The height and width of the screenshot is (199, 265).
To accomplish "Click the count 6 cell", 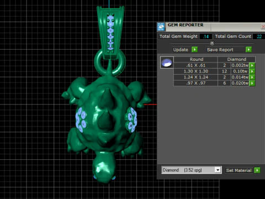I will click(x=224, y=83).
